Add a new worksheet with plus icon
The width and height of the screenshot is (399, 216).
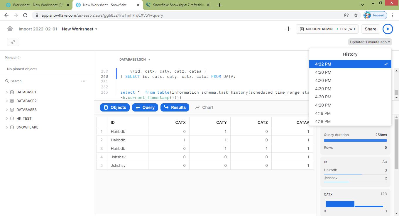(x=288, y=29)
